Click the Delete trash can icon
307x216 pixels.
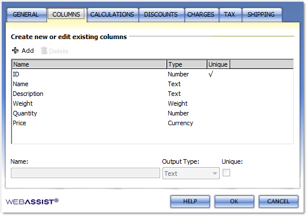coord(44,51)
